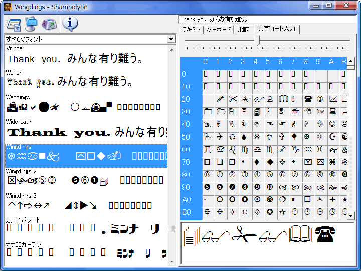The image size is (361, 271).
Task: Choose the large black diamond in row 70
Action: coord(270,162)
